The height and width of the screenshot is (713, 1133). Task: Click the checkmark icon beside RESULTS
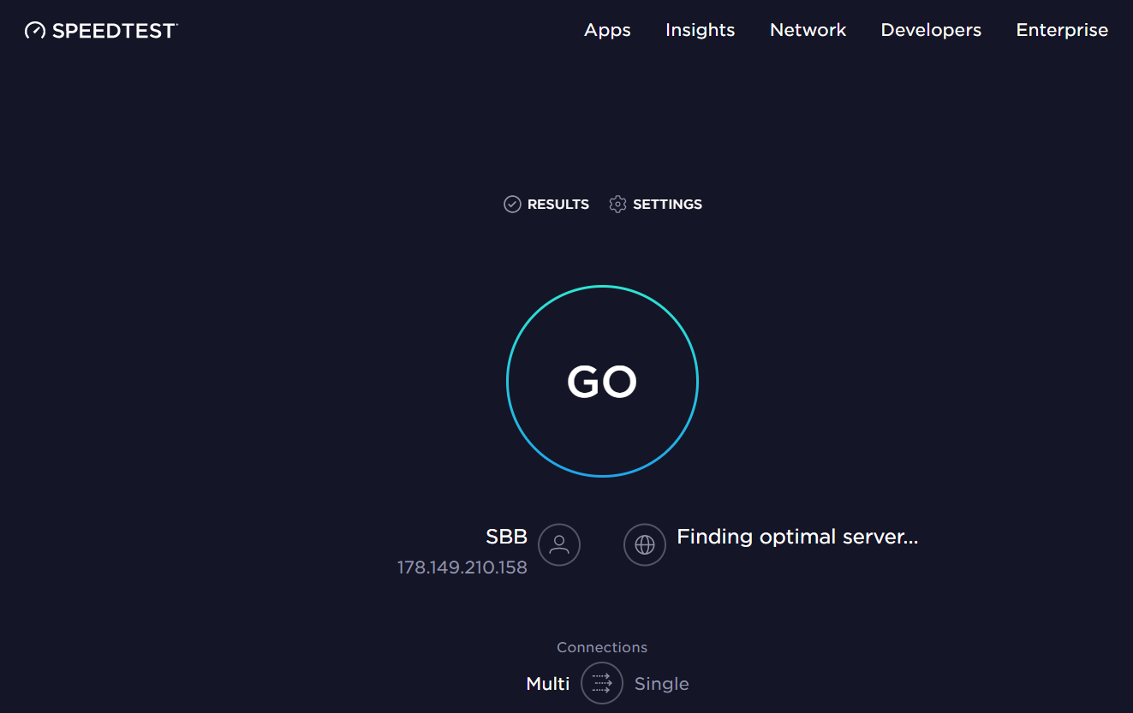click(x=512, y=204)
